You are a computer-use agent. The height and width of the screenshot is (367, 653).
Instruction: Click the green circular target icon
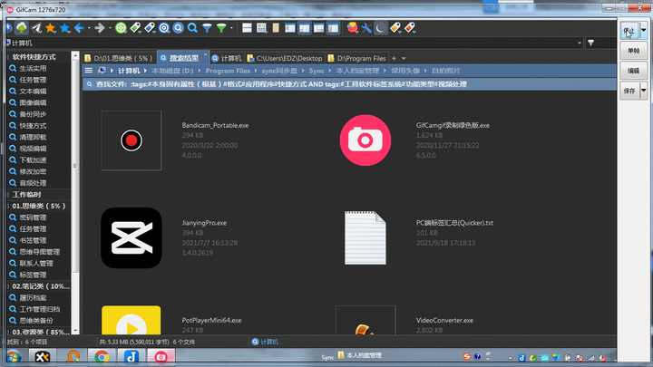[x=121, y=28]
